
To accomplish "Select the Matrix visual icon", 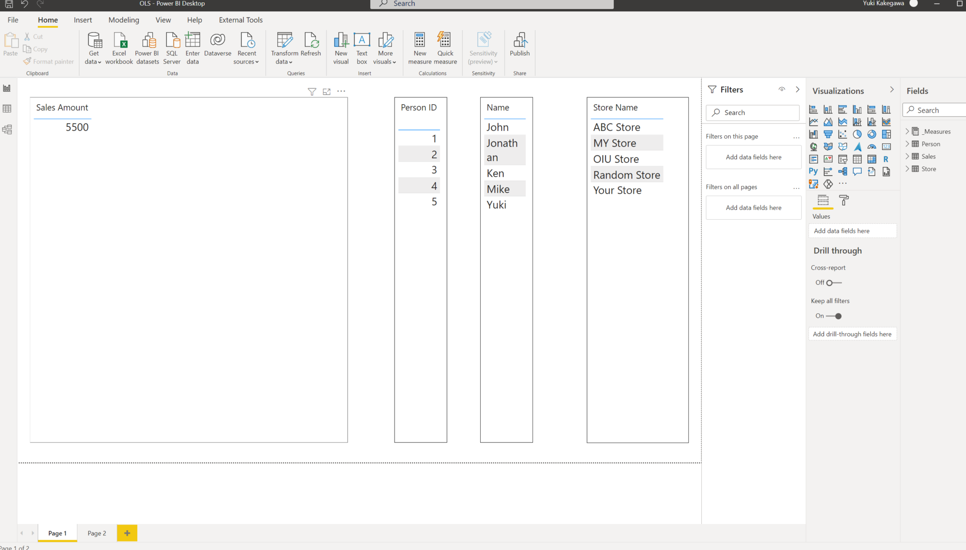I will [x=872, y=159].
